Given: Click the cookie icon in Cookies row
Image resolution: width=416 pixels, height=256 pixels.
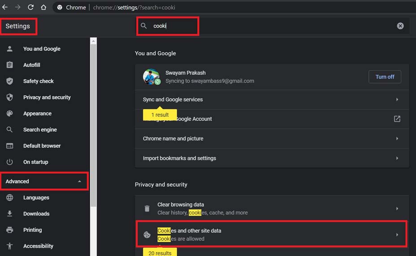Looking at the screenshot, I should click(147, 234).
